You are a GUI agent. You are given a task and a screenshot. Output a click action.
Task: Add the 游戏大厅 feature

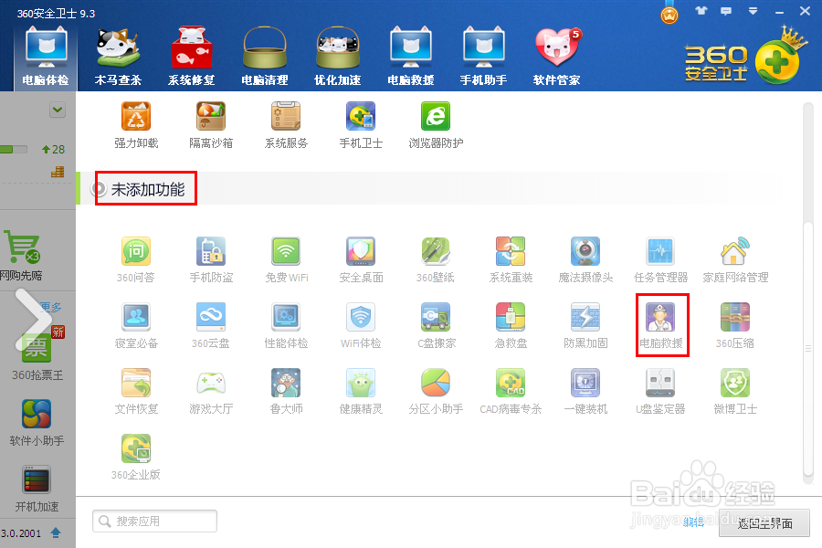(211, 391)
